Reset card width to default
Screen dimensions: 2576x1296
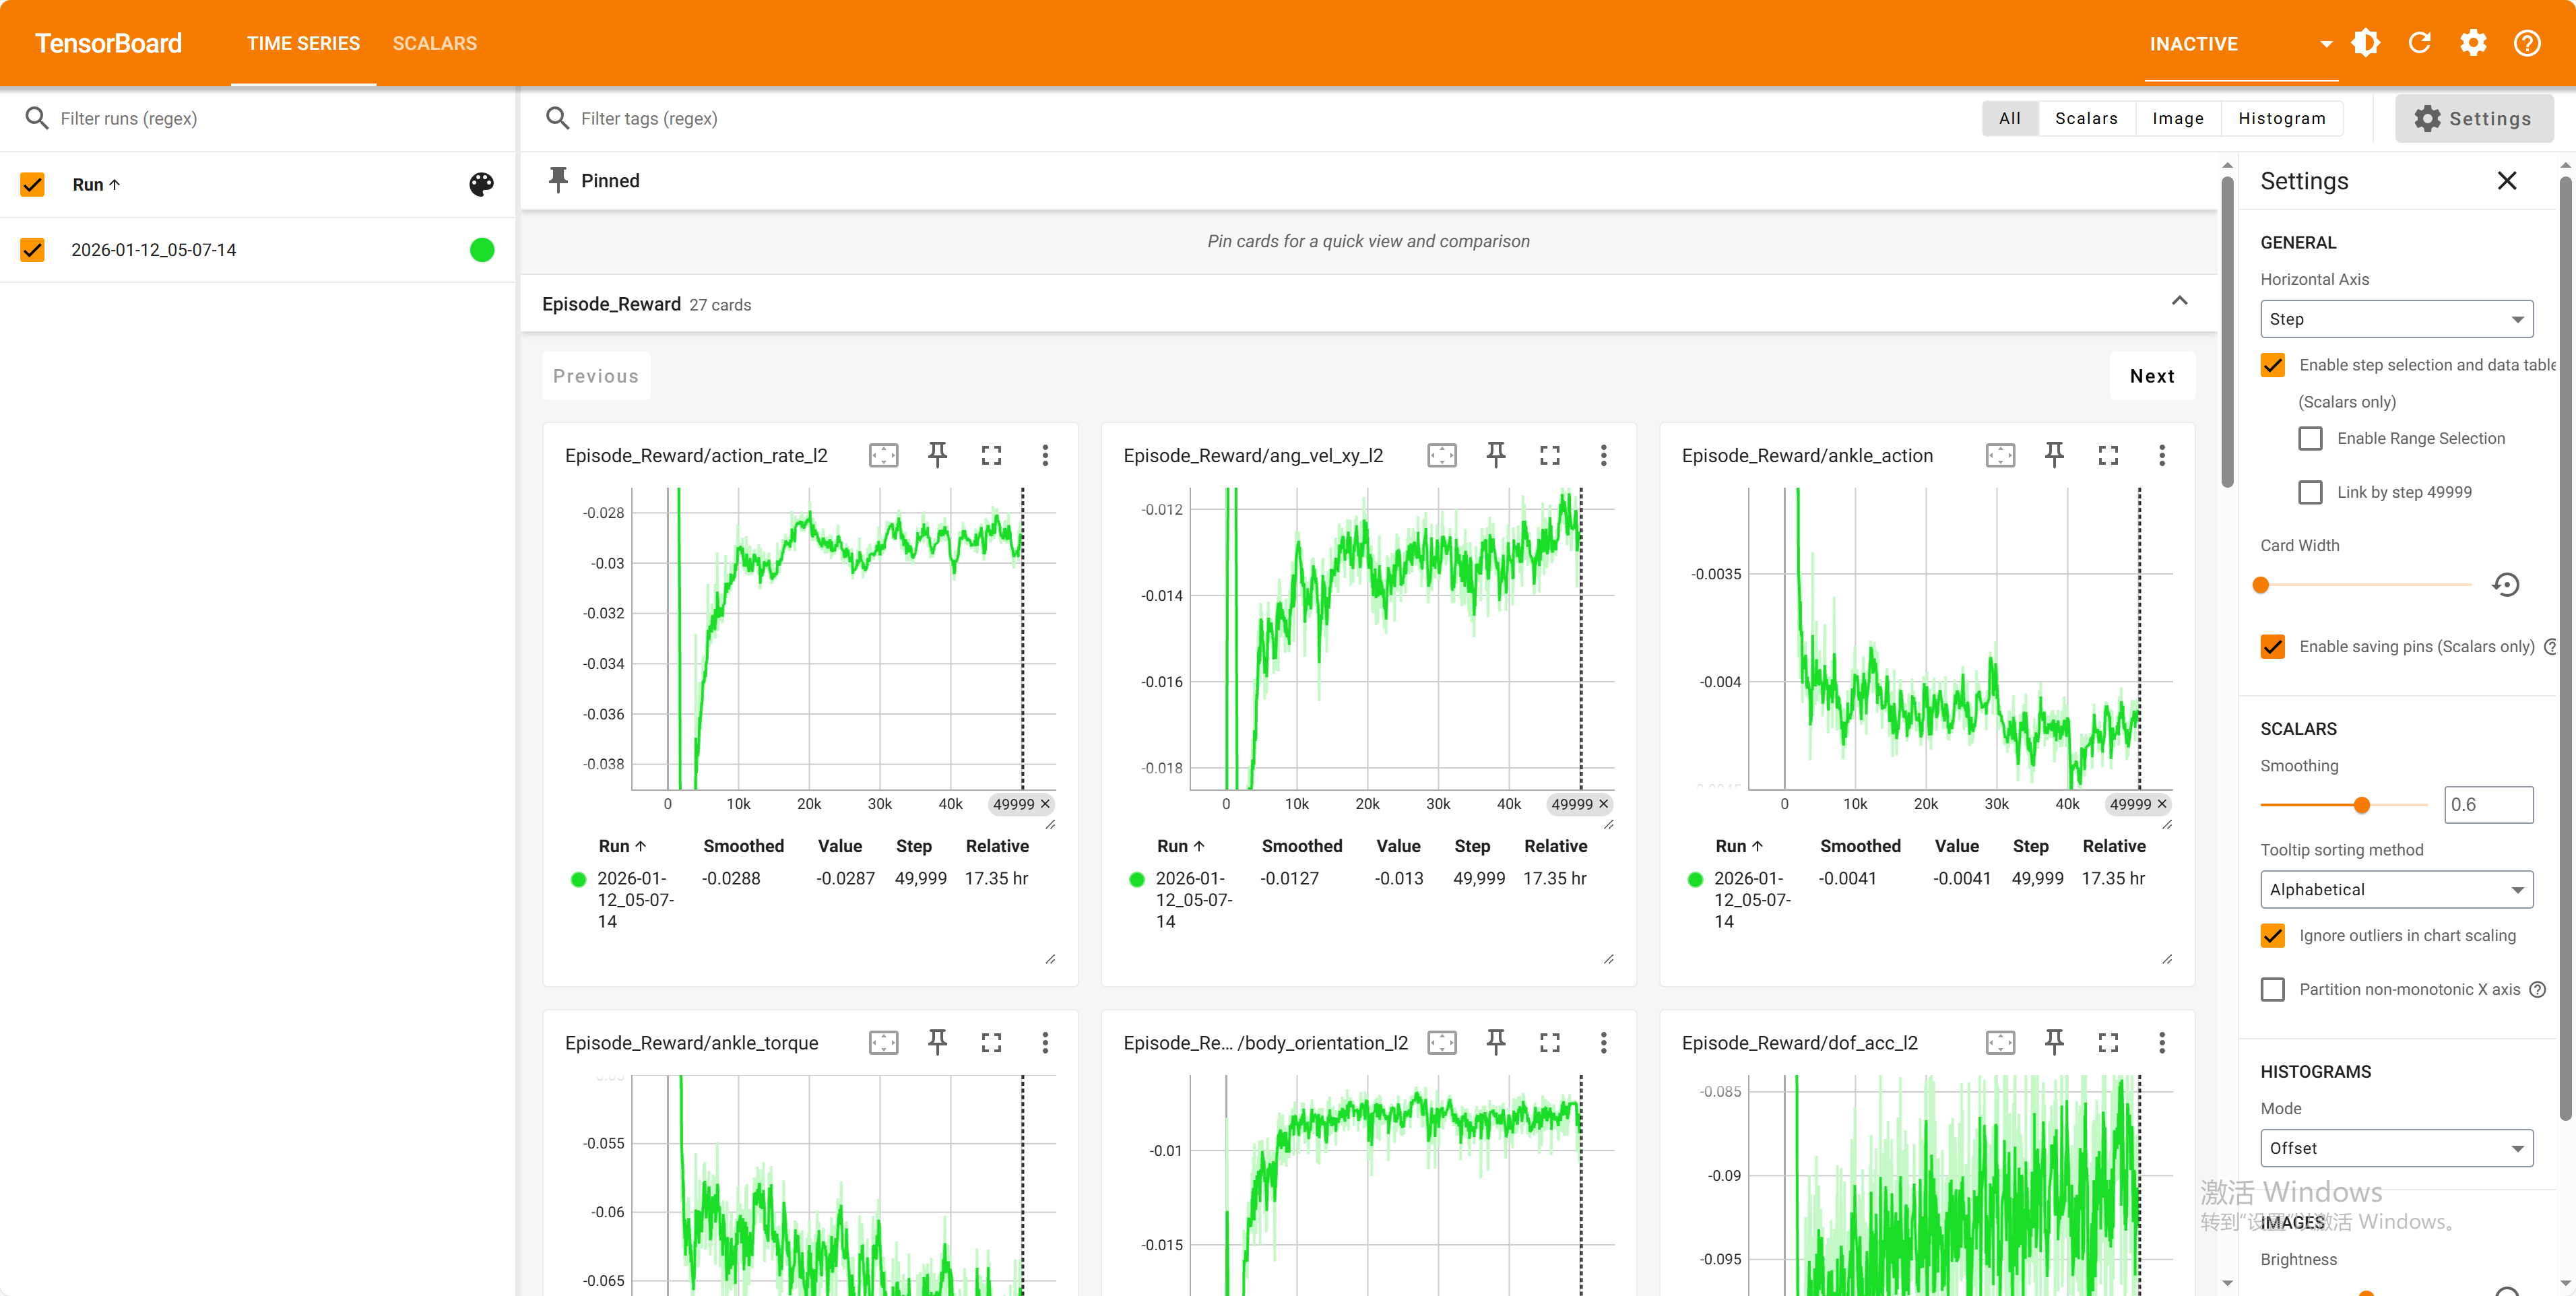[2505, 585]
